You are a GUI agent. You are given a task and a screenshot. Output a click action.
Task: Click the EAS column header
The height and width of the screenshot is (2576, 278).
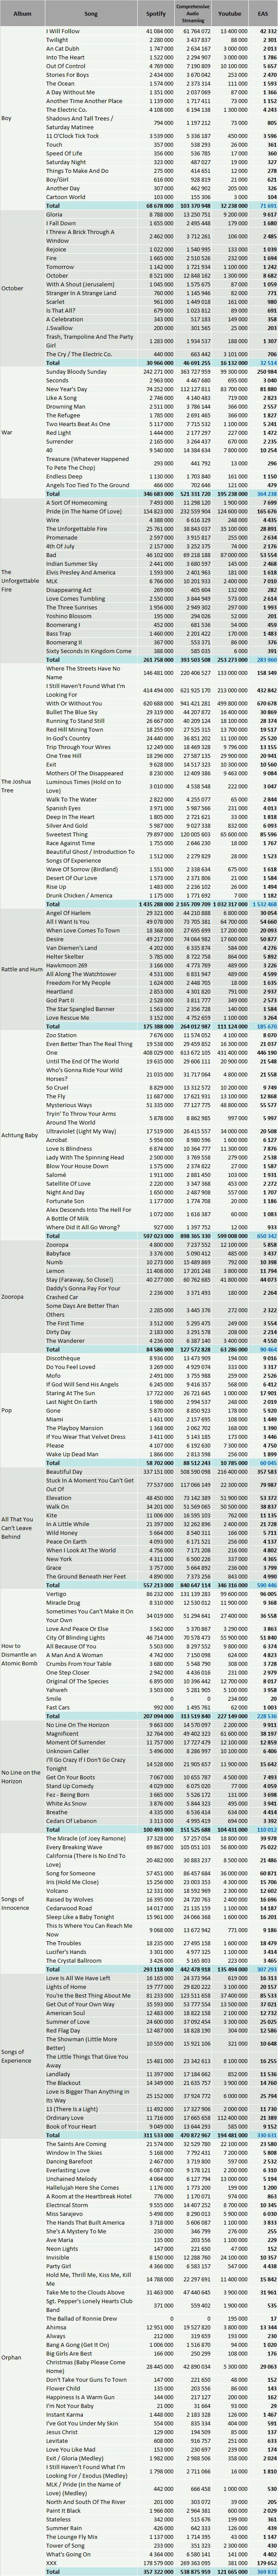[x=263, y=13]
